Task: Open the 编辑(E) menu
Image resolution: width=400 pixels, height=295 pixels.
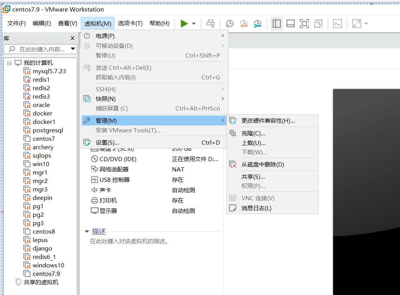Action: [42, 23]
